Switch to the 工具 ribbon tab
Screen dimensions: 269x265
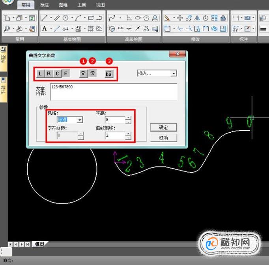(82, 5)
